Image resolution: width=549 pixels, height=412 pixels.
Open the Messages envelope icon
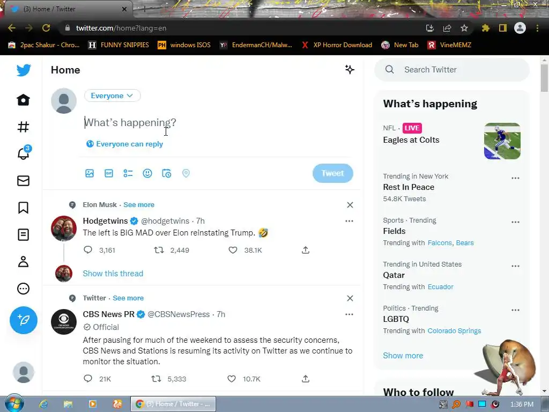tap(24, 181)
